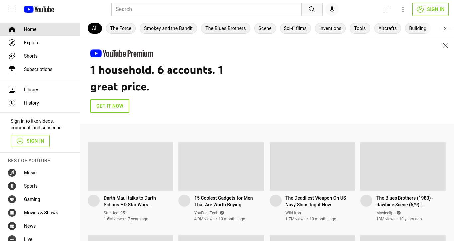Select The Force filter chip
Screen dimensions: 454x241
tap(121, 28)
